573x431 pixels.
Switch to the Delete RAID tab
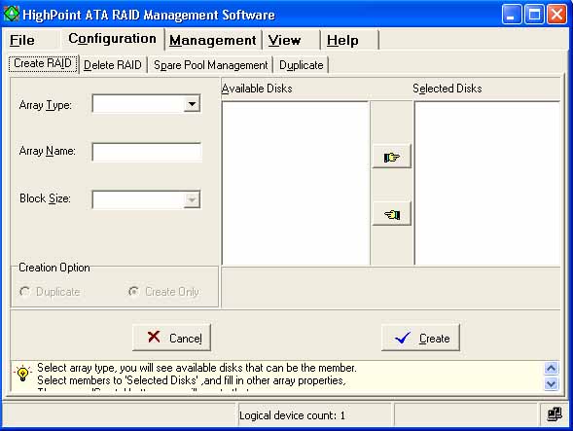click(x=113, y=65)
